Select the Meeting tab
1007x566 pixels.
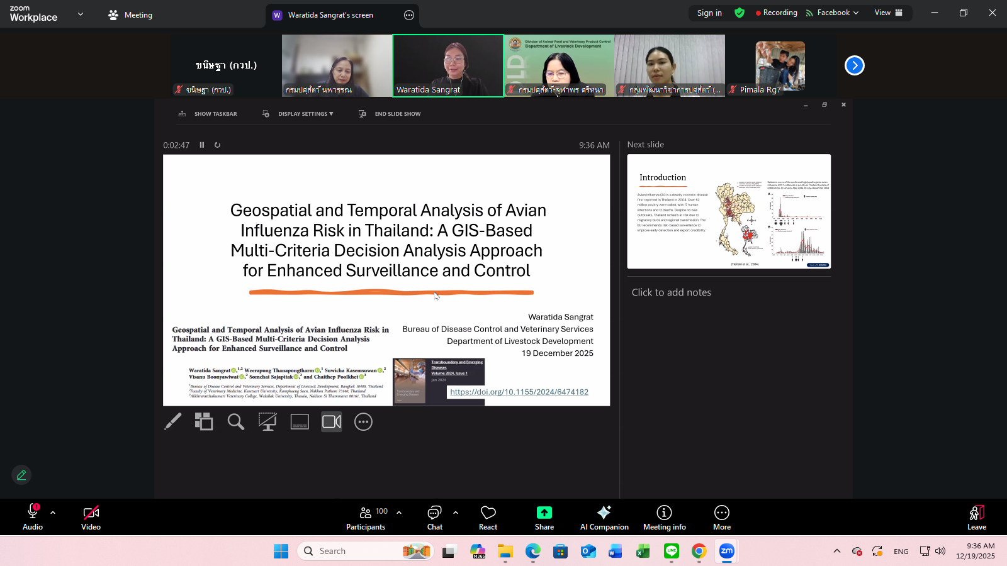tap(130, 15)
